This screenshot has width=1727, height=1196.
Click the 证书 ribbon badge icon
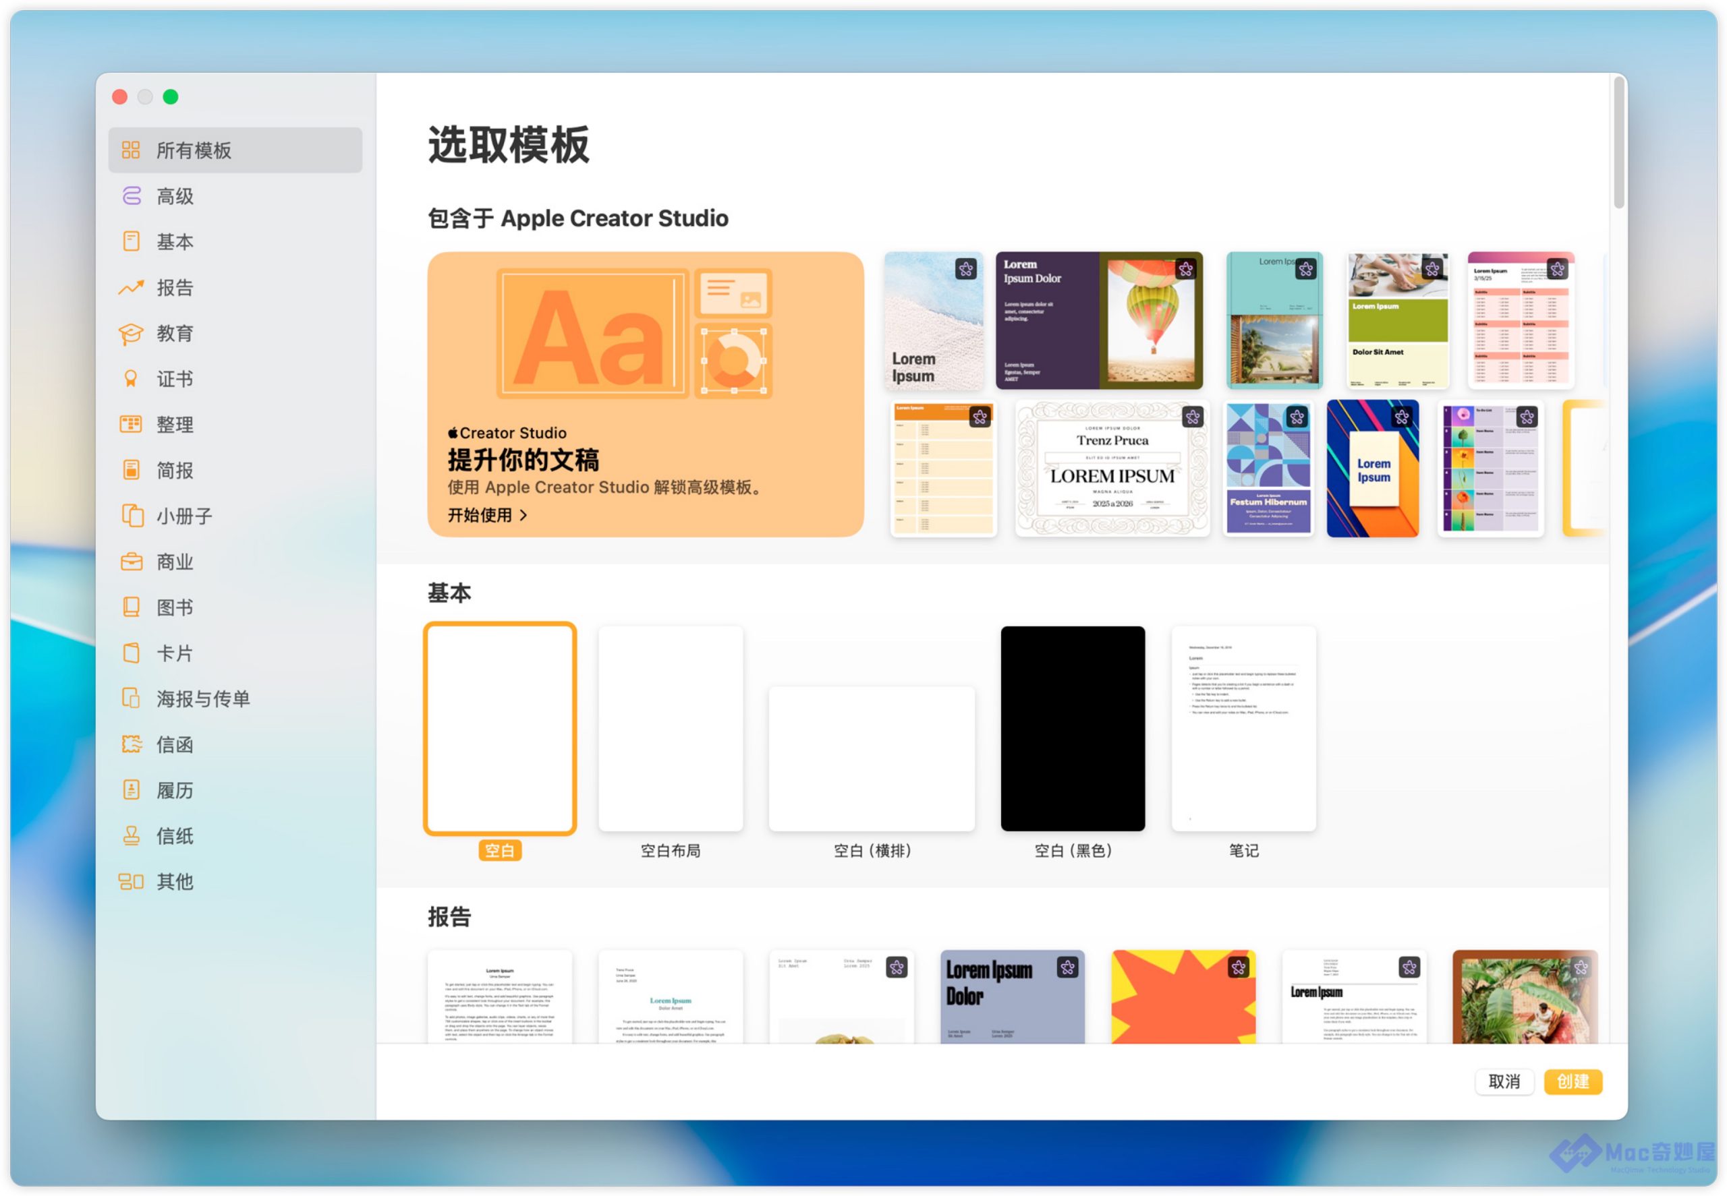tap(130, 378)
